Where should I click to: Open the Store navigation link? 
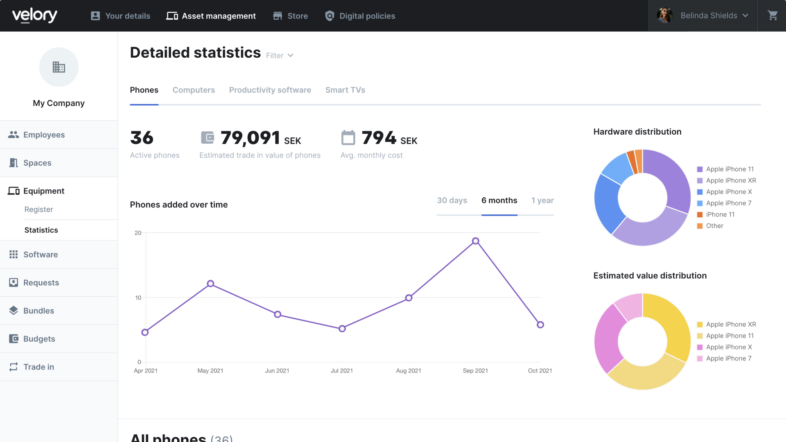(290, 16)
